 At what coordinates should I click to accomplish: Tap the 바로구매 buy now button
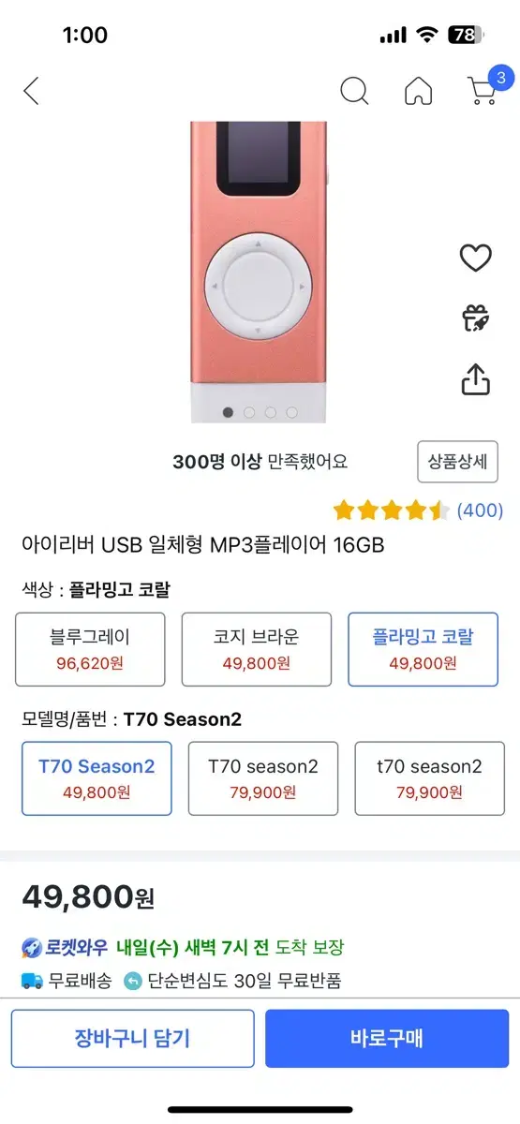387,1038
